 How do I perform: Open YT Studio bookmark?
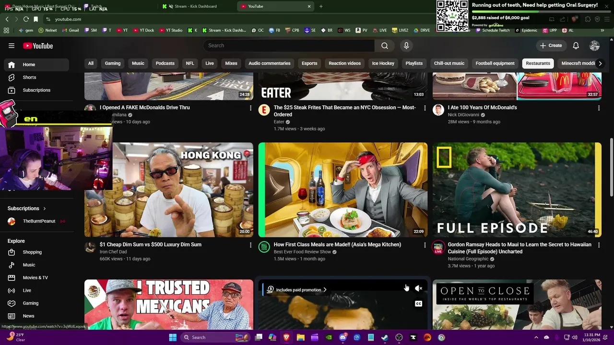click(170, 30)
